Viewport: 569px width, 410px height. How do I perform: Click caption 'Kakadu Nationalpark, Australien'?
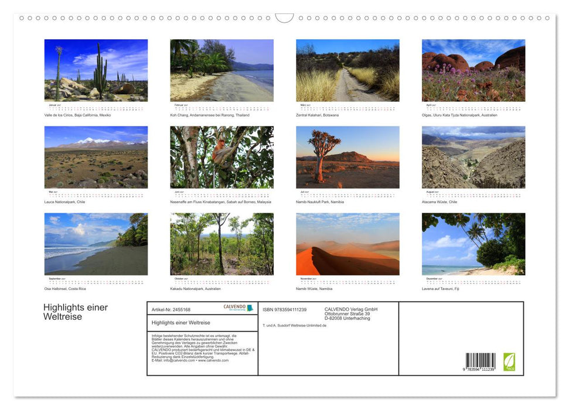coord(195,289)
